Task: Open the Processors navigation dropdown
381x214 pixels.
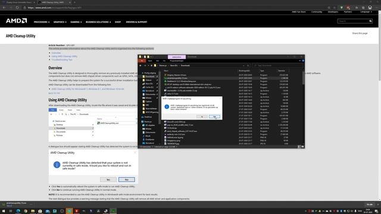Action: coord(42,22)
